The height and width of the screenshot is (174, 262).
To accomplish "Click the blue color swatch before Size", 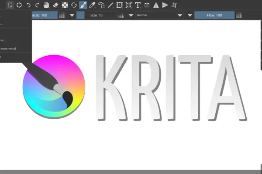I will [80, 15].
